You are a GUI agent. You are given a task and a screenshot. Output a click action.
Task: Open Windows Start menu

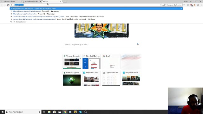pyautogui.click(x=3, y=112)
